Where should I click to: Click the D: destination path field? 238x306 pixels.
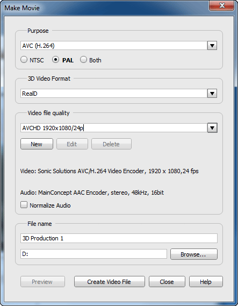[93, 254]
